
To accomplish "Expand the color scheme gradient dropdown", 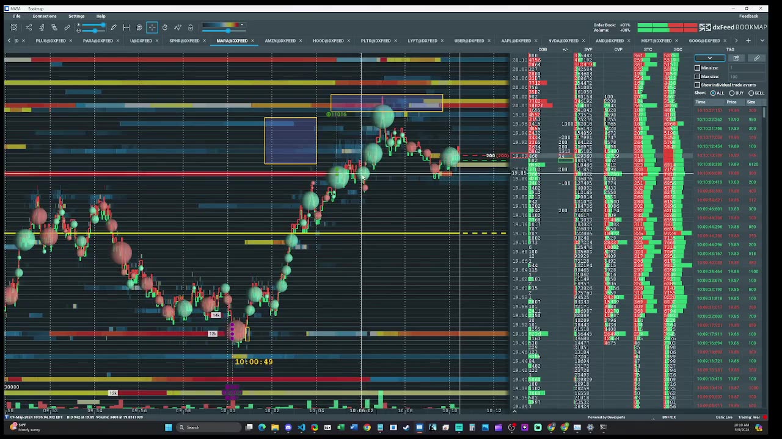I will (x=242, y=25).
